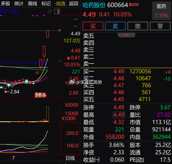Click the 净资 value 2.33
The width and height of the screenshot is (172, 164).
coord(119,152)
